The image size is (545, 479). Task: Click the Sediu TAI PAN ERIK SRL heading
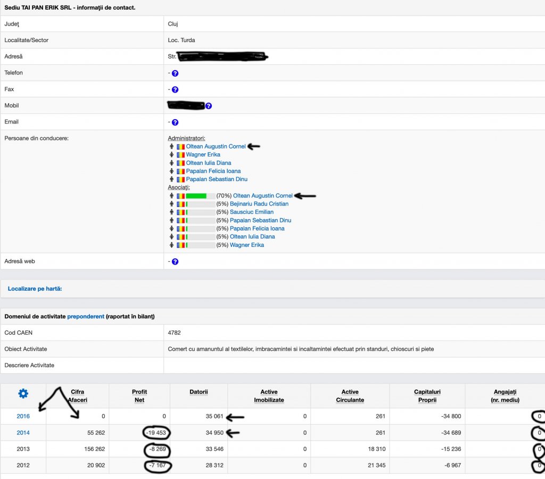coord(70,7)
